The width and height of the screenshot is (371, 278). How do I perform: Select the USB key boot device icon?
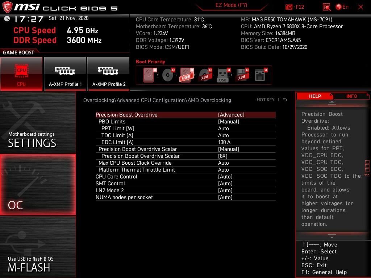click(224, 75)
